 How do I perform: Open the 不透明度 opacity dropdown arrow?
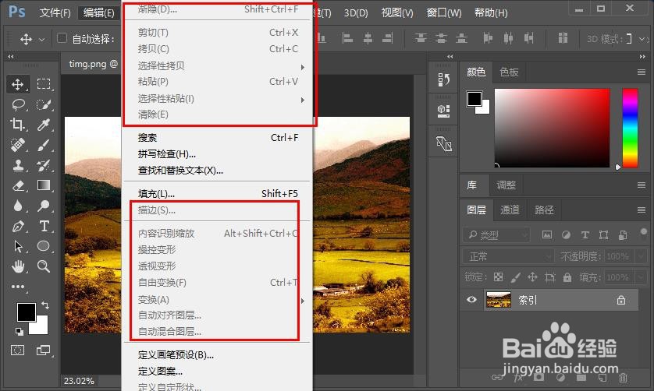click(641, 256)
